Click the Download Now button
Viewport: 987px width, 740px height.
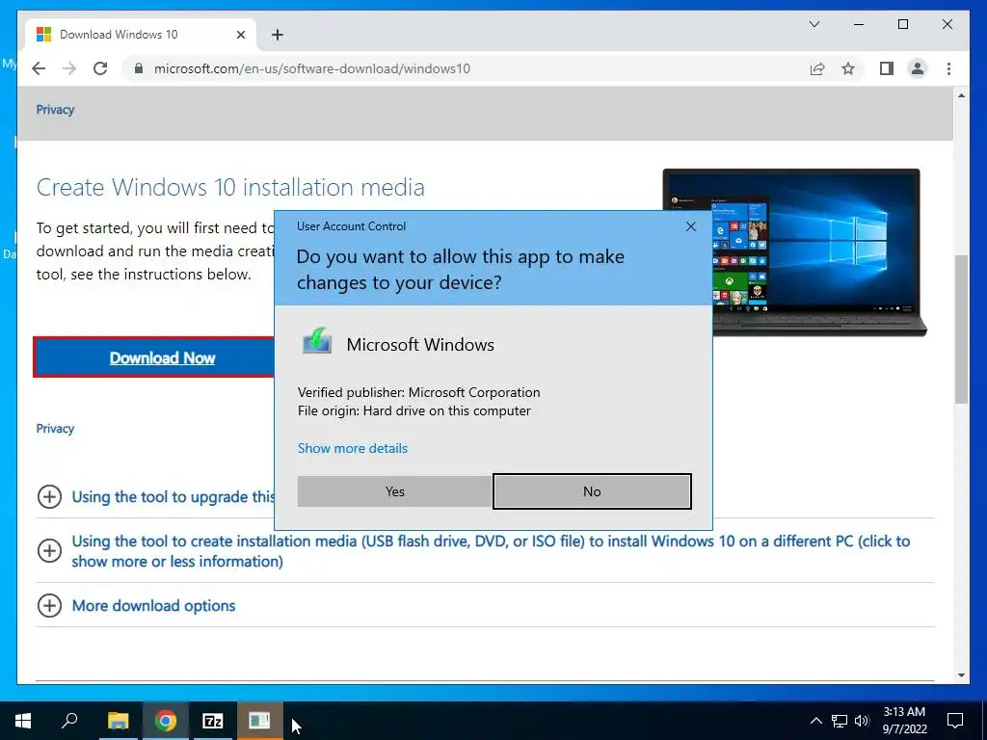154,357
